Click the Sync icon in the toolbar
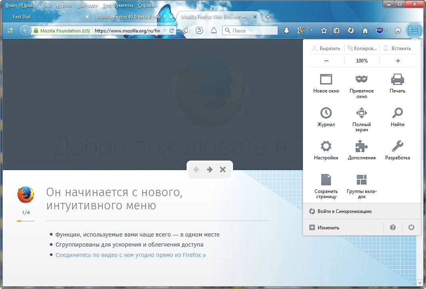The height and width of the screenshot is (289, 426). point(351,31)
